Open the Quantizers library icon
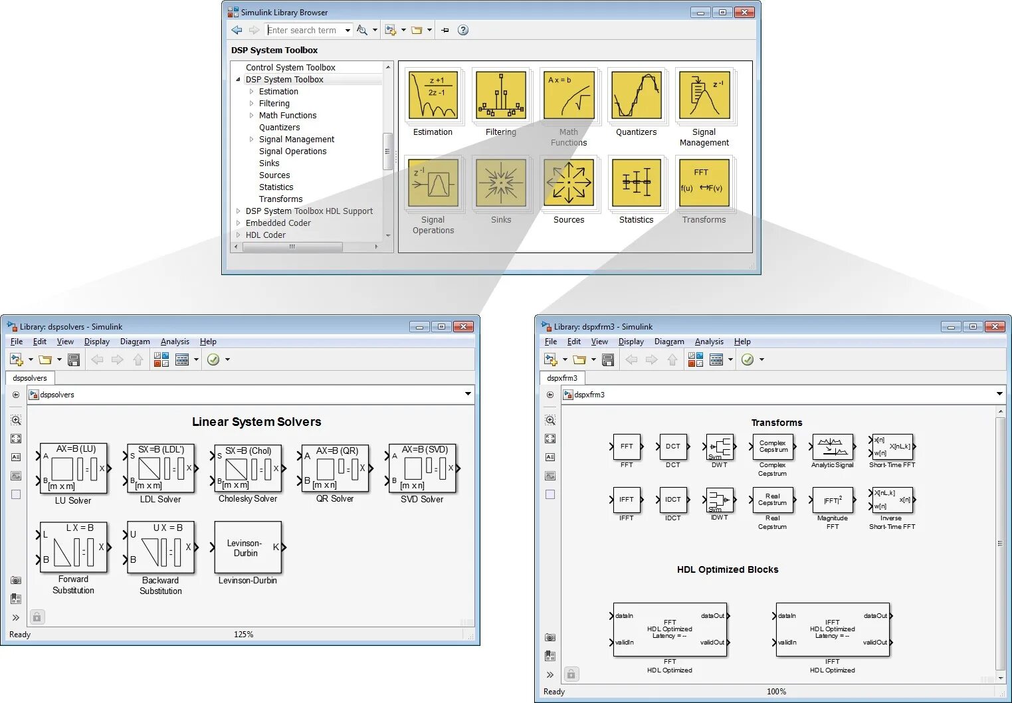Viewport: 1012px width, 703px height. point(637,96)
